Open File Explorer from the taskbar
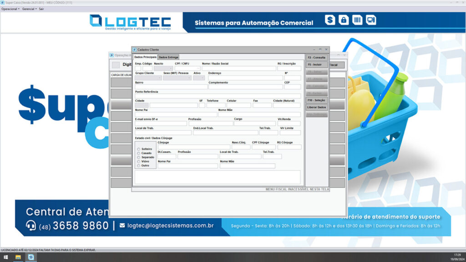 click(18, 257)
